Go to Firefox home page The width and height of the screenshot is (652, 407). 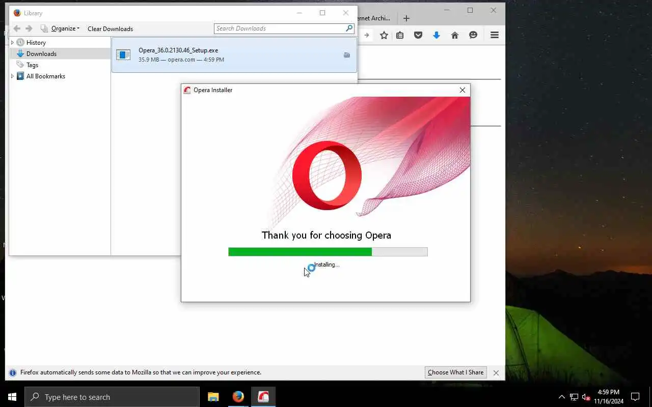coord(455,35)
